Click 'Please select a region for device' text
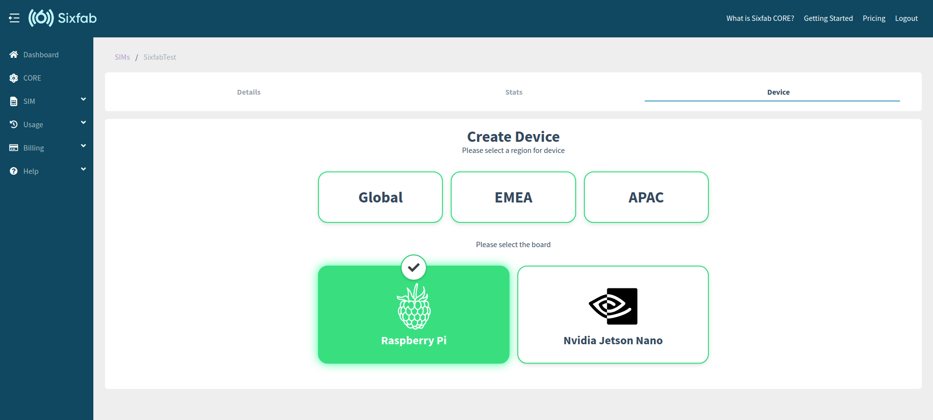933x420 pixels. point(513,151)
